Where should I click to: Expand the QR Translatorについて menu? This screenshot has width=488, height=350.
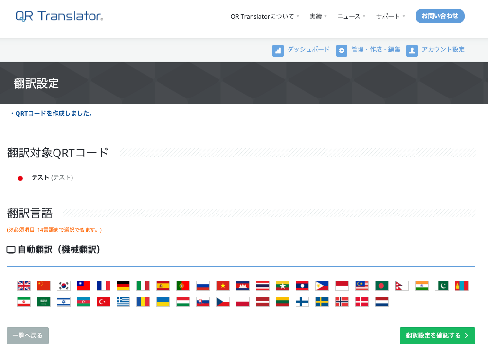(265, 16)
